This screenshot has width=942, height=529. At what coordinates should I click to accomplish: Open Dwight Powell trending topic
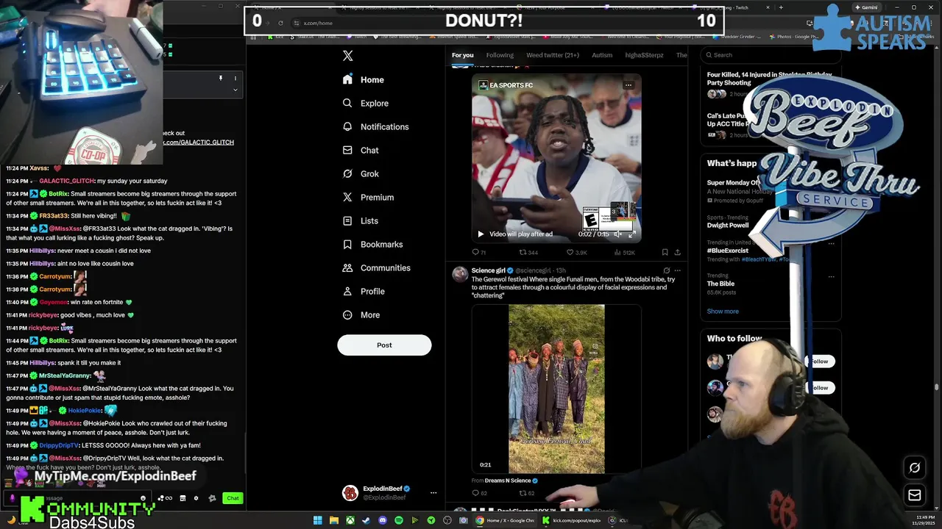(727, 226)
